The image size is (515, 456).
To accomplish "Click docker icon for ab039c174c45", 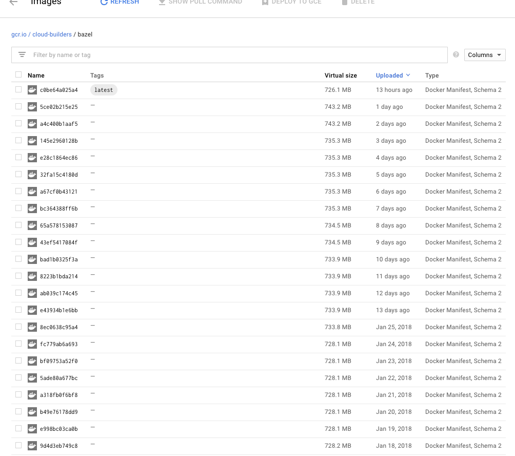I will pos(32,293).
